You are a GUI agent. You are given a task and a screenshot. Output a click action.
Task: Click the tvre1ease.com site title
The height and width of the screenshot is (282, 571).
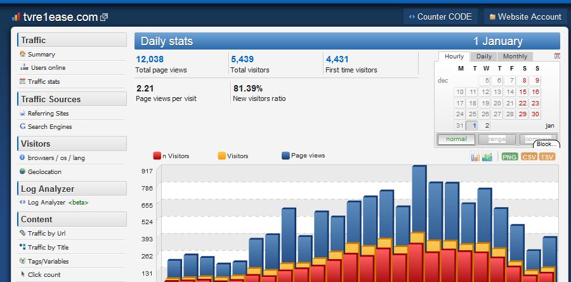click(60, 17)
